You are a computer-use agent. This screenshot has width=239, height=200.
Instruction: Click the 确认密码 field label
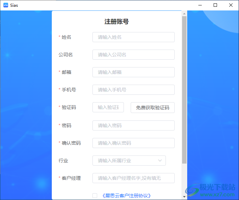pyautogui.click(x=71, y=143)
